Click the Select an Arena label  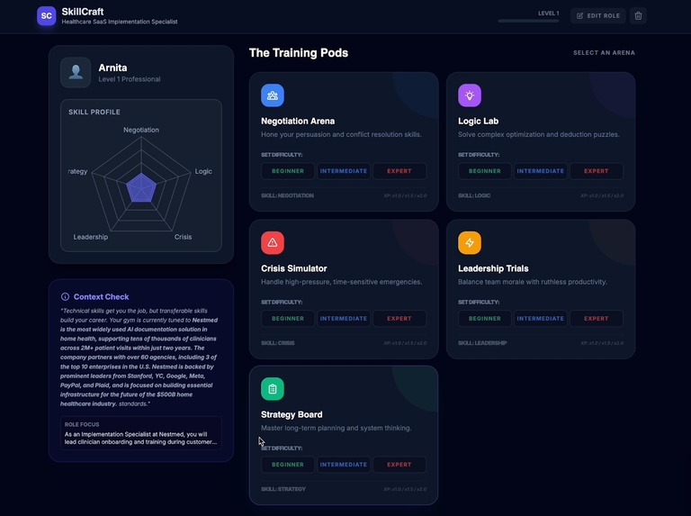604,53
